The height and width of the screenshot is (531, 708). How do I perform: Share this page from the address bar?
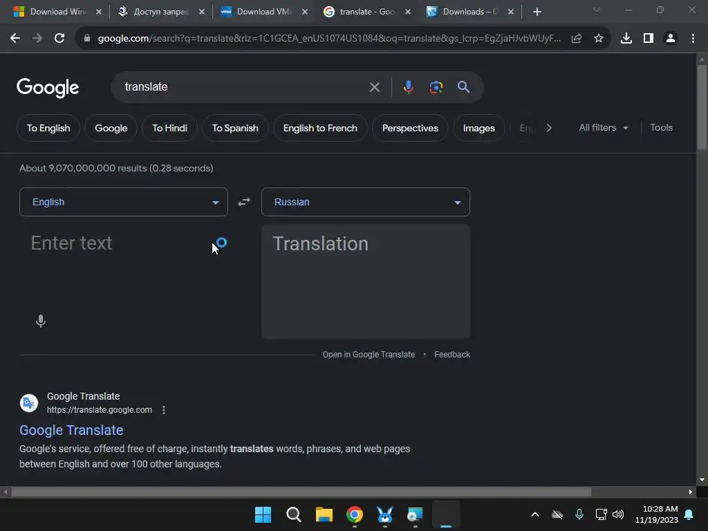[x=577, y=39]
